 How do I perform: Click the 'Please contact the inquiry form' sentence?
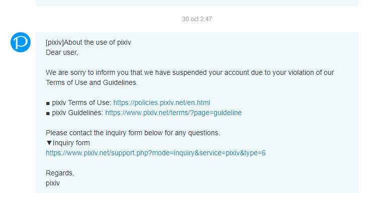click(x=133, y=133)
